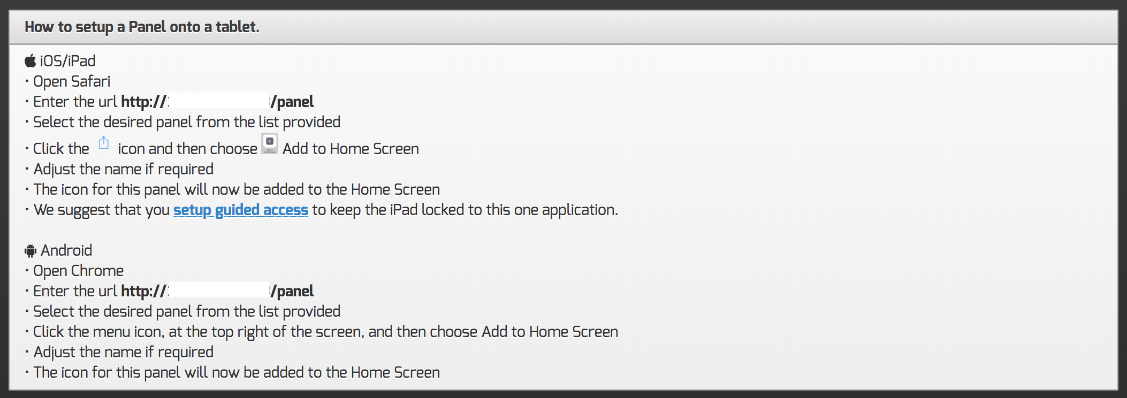Click the redacted URL under Android section
This screenshot has width=1127, height=398.
pyautogui.click(x=218, y=291)
